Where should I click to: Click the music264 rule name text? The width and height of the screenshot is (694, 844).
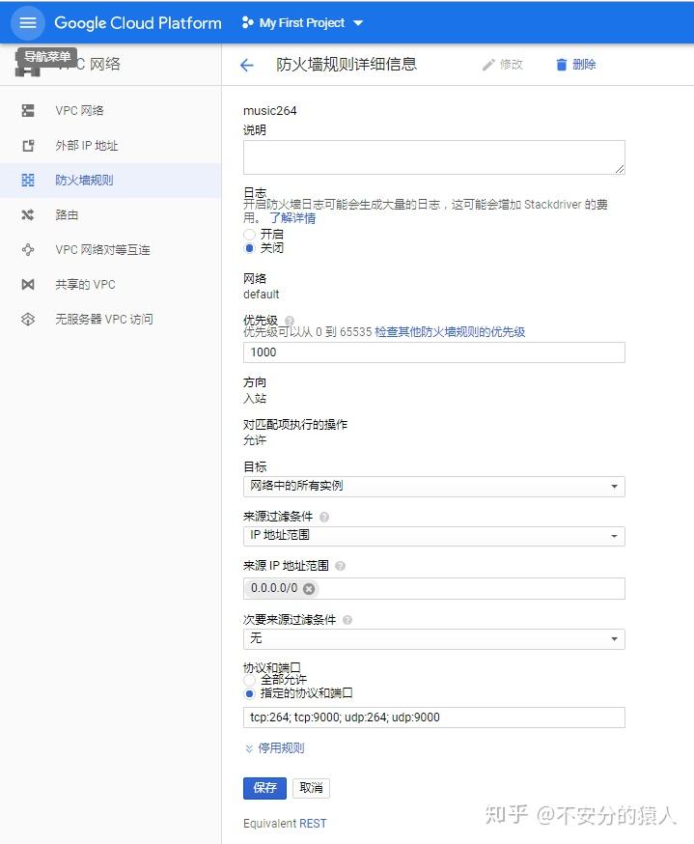(269, 111)
